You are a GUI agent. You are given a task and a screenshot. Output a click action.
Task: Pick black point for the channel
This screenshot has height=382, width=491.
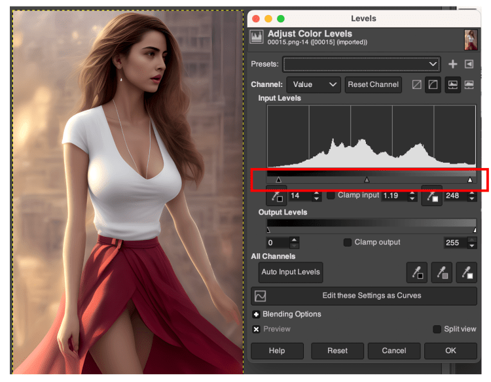point(276,196)
